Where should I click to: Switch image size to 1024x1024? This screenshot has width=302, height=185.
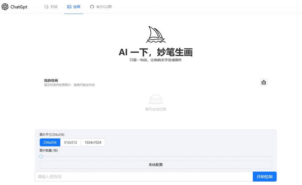(93, 142)
